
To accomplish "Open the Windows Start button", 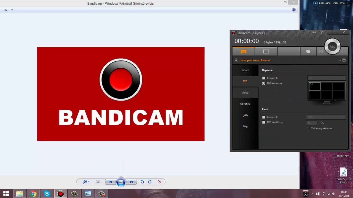I will 6,194.
